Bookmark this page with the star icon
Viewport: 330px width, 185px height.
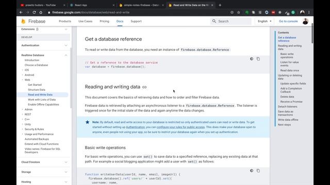coord(238,12)
